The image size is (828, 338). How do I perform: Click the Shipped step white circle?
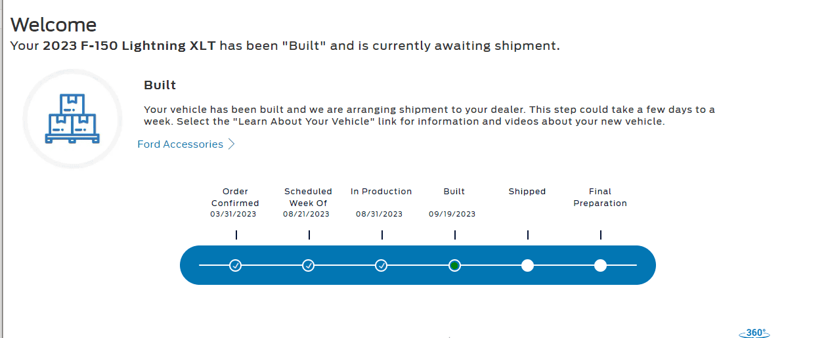(x=527, y=265)
